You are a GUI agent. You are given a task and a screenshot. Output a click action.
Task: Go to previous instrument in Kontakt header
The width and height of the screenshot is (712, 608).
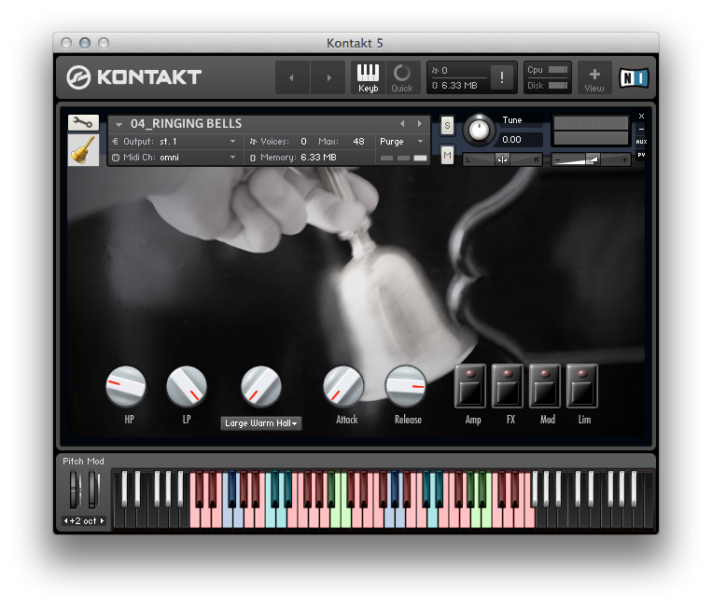292,78
